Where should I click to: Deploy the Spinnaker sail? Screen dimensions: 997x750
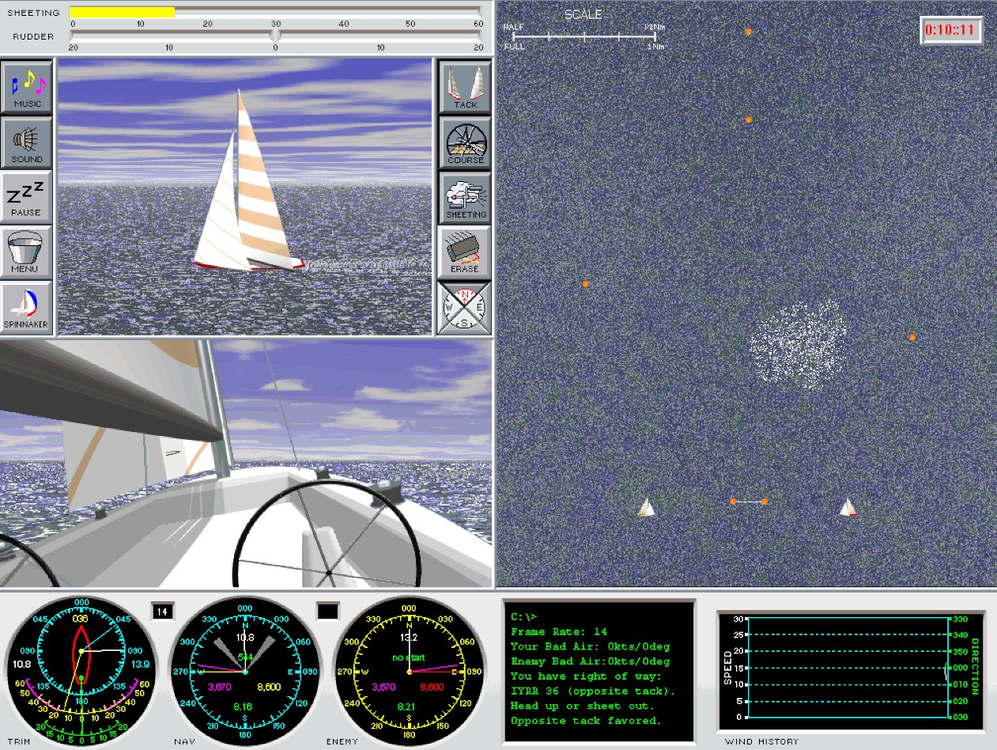[28, 306]
